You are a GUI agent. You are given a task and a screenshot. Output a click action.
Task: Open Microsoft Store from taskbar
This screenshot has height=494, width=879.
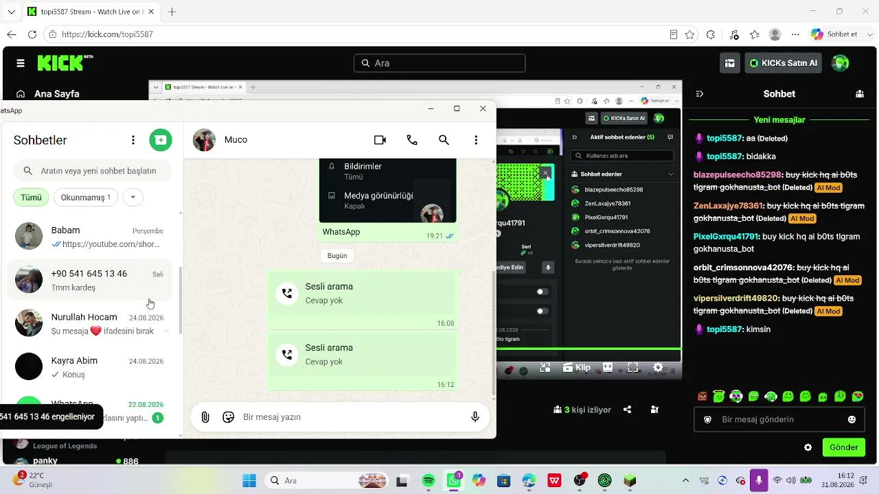coord(503,481)
